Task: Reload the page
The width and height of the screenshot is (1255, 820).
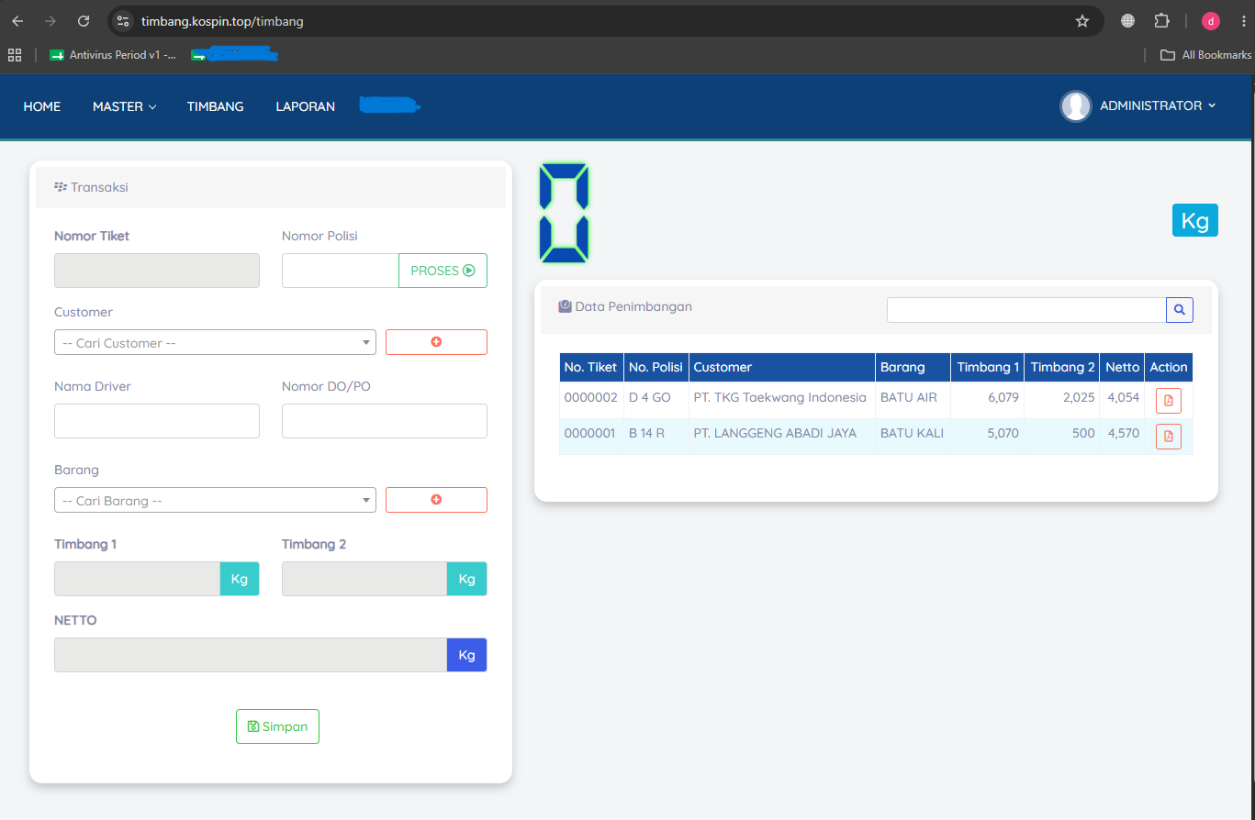Action: click(84, 21)
